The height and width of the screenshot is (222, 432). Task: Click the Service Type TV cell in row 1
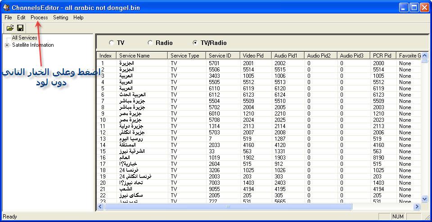174,63
